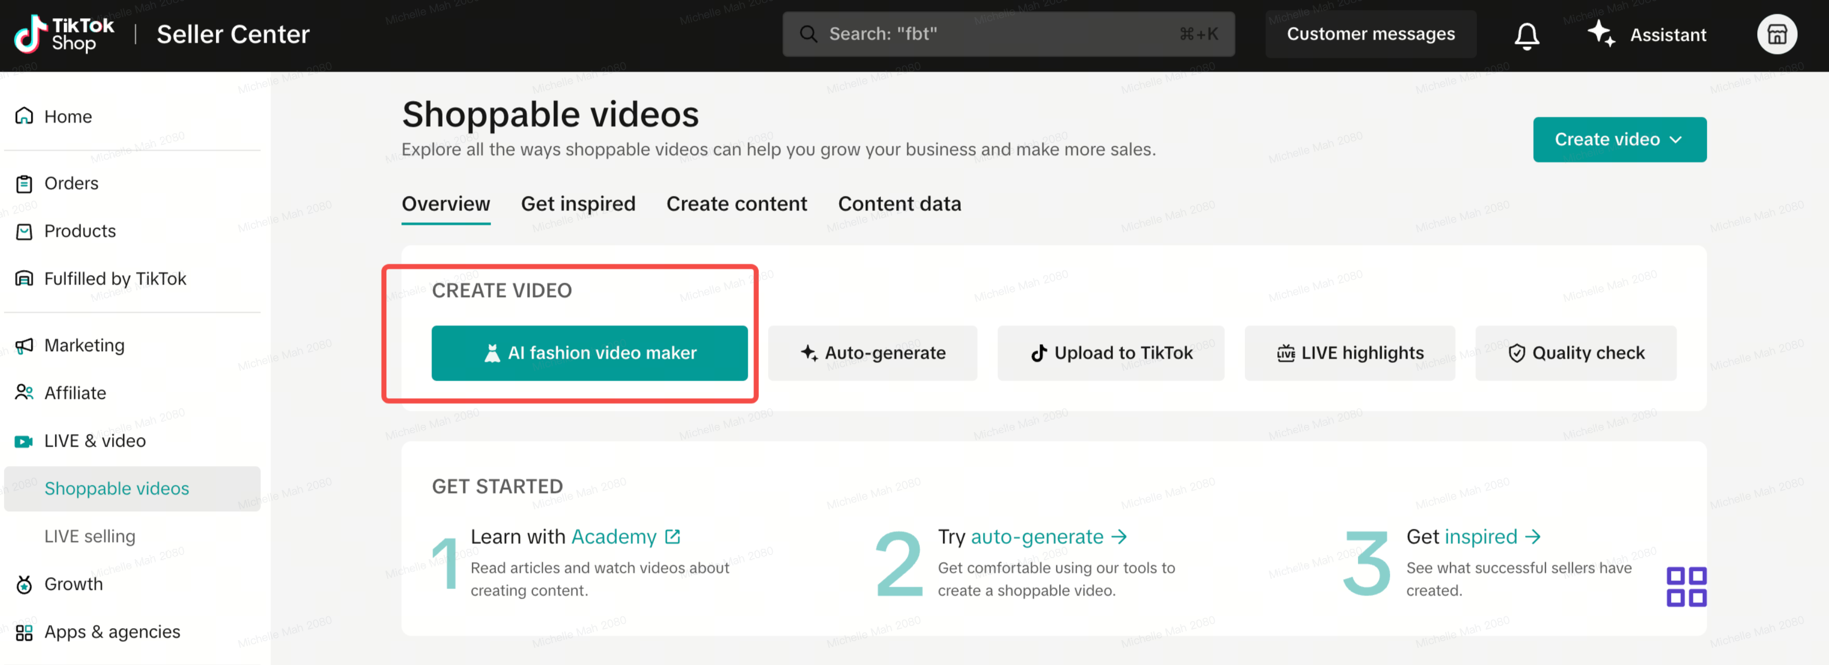Click the TikTok Shop logo
Screen dimensions: 1829x665
tap(64, 35)
